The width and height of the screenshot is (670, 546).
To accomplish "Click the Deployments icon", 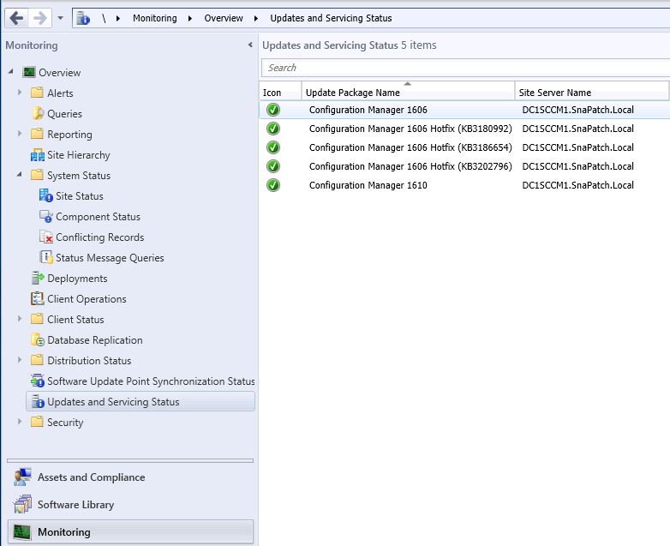I will click(x=37, y=278).
